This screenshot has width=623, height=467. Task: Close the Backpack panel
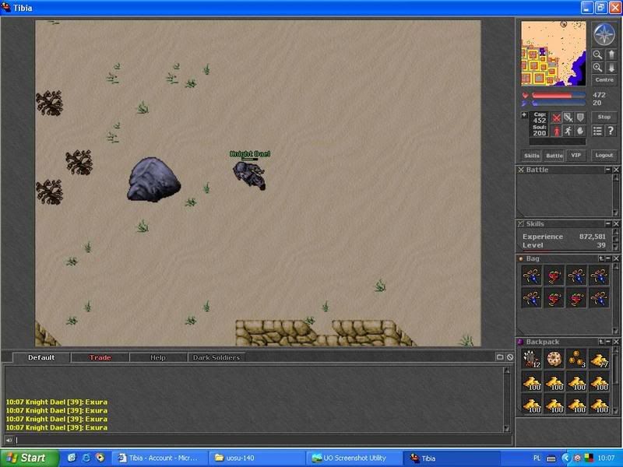(x=616, y=342)
